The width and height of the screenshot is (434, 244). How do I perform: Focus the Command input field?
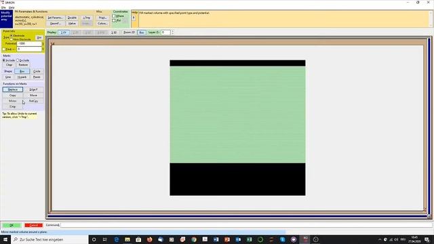click(245, 226)
